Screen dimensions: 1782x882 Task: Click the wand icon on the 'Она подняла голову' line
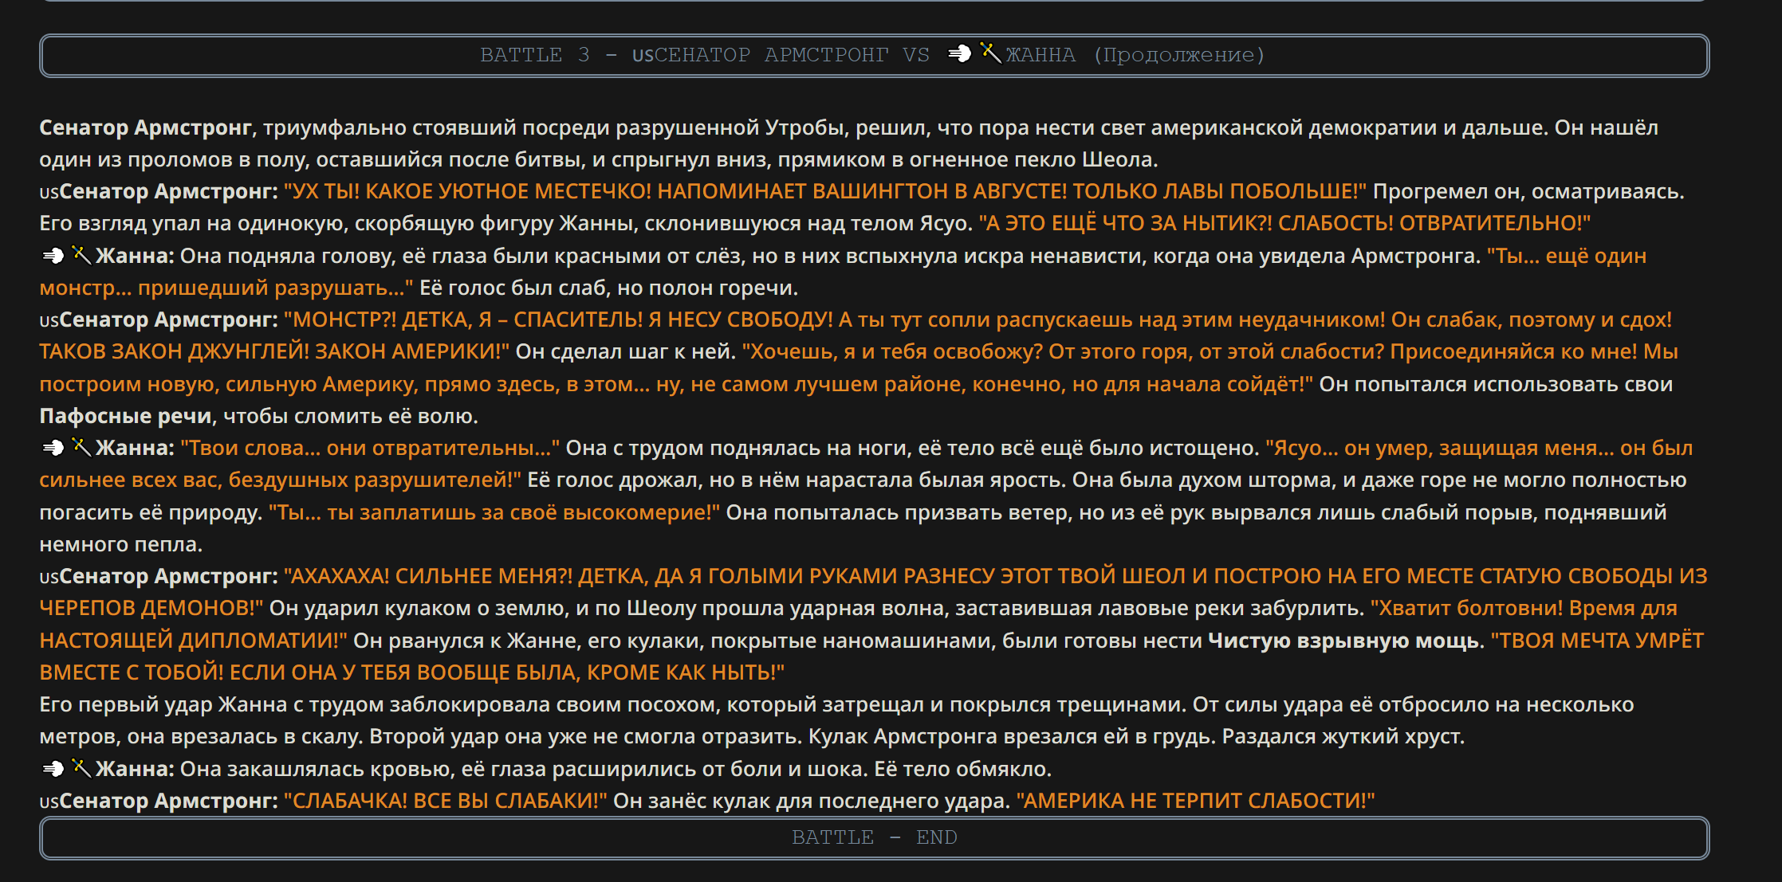[x=81, y=255]
